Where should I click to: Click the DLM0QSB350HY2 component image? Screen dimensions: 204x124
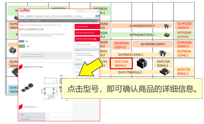click(166, 26)
